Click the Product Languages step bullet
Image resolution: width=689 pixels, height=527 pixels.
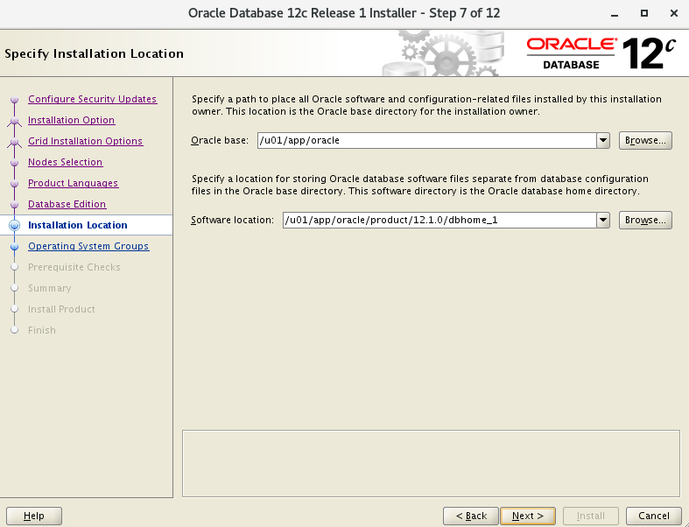click(15, 184)
